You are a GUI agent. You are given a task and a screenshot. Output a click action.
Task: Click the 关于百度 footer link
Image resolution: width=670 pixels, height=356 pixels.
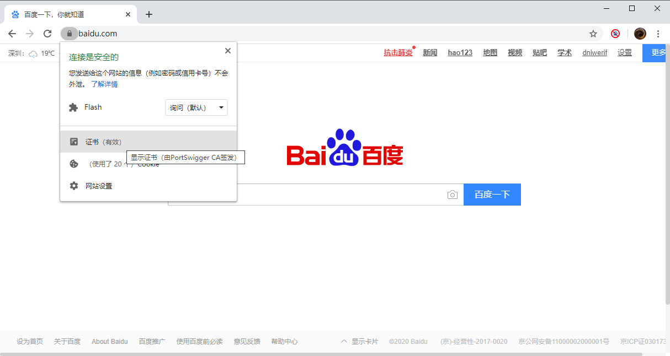(67, 342)
